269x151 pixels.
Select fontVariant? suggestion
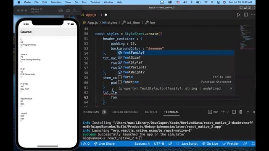point(176,67)
